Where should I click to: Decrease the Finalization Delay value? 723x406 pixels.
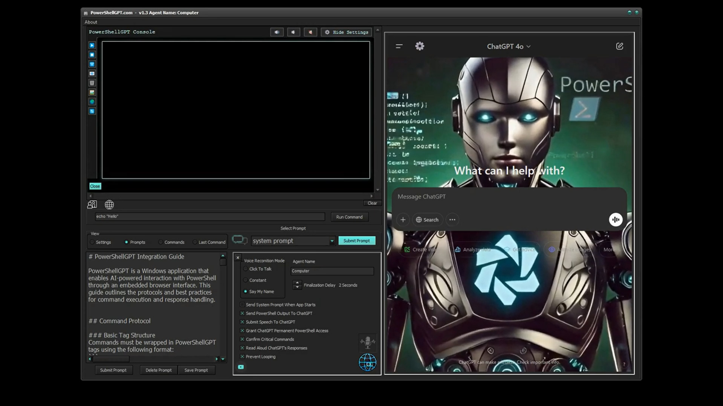pyautogui.click(x=297, y=287)
